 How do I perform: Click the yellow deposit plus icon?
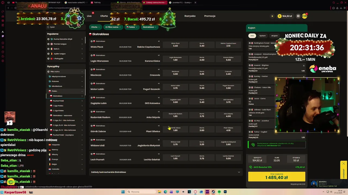tap(279, 16)
